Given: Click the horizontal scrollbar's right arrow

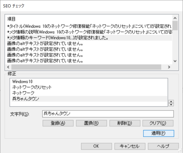Looking at the screenshot, I should click(x=169, y=67).
